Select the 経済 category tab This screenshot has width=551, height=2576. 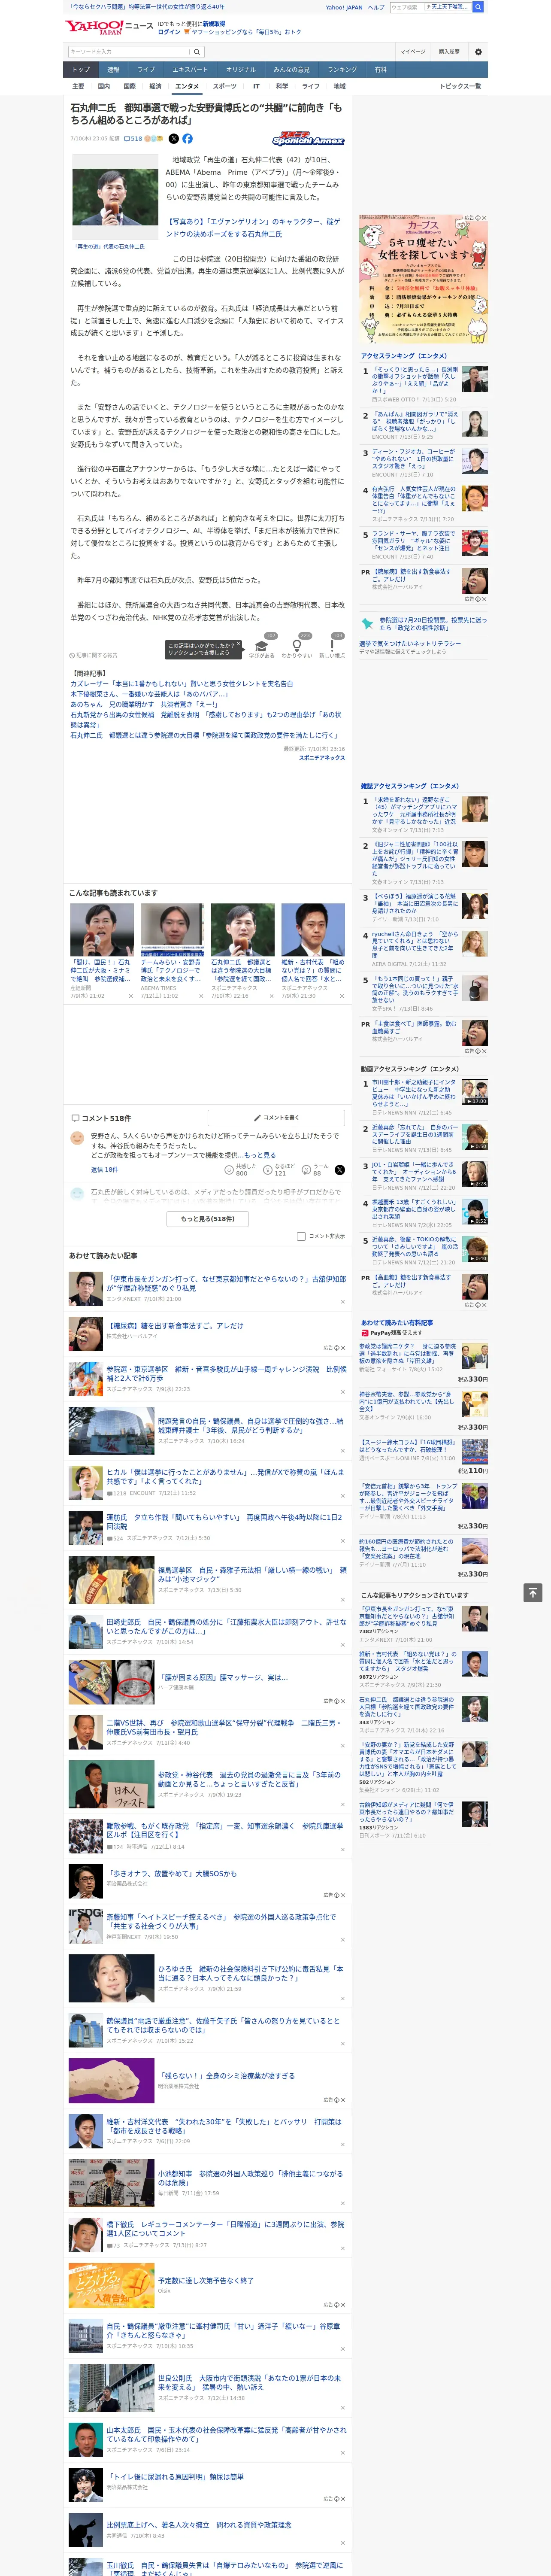click(155, 87)
